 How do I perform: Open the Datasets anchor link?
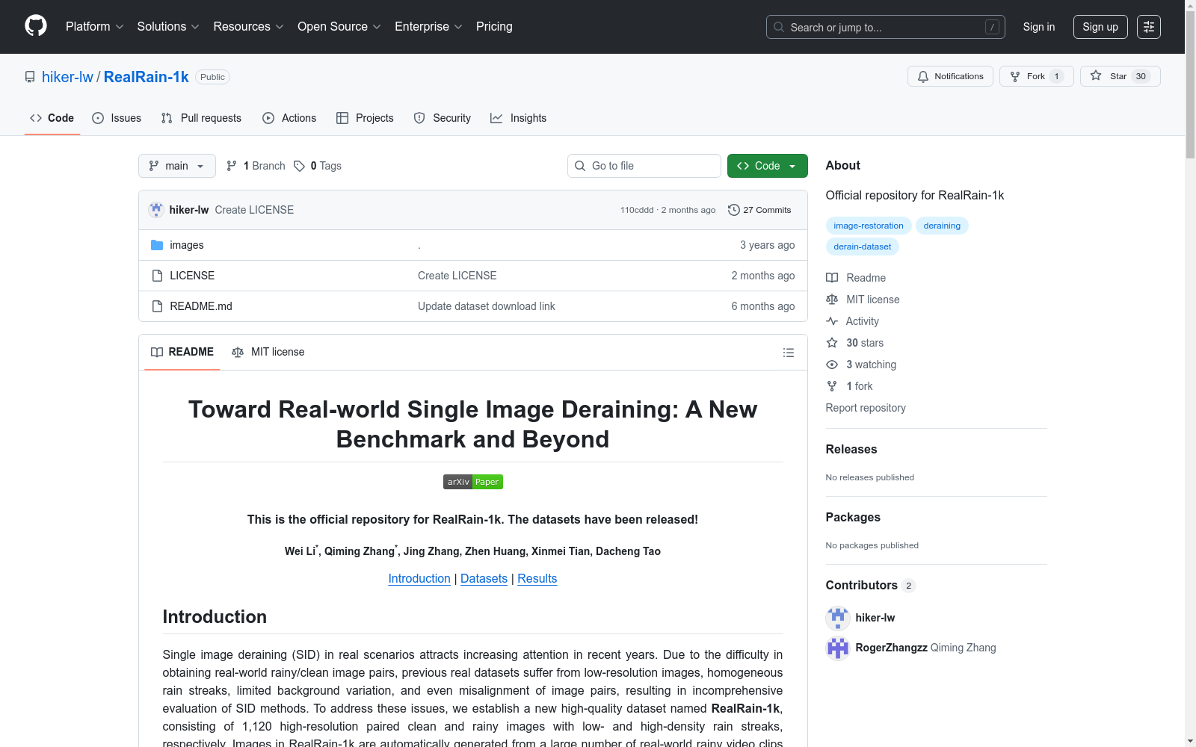click(x=484, y=579)
